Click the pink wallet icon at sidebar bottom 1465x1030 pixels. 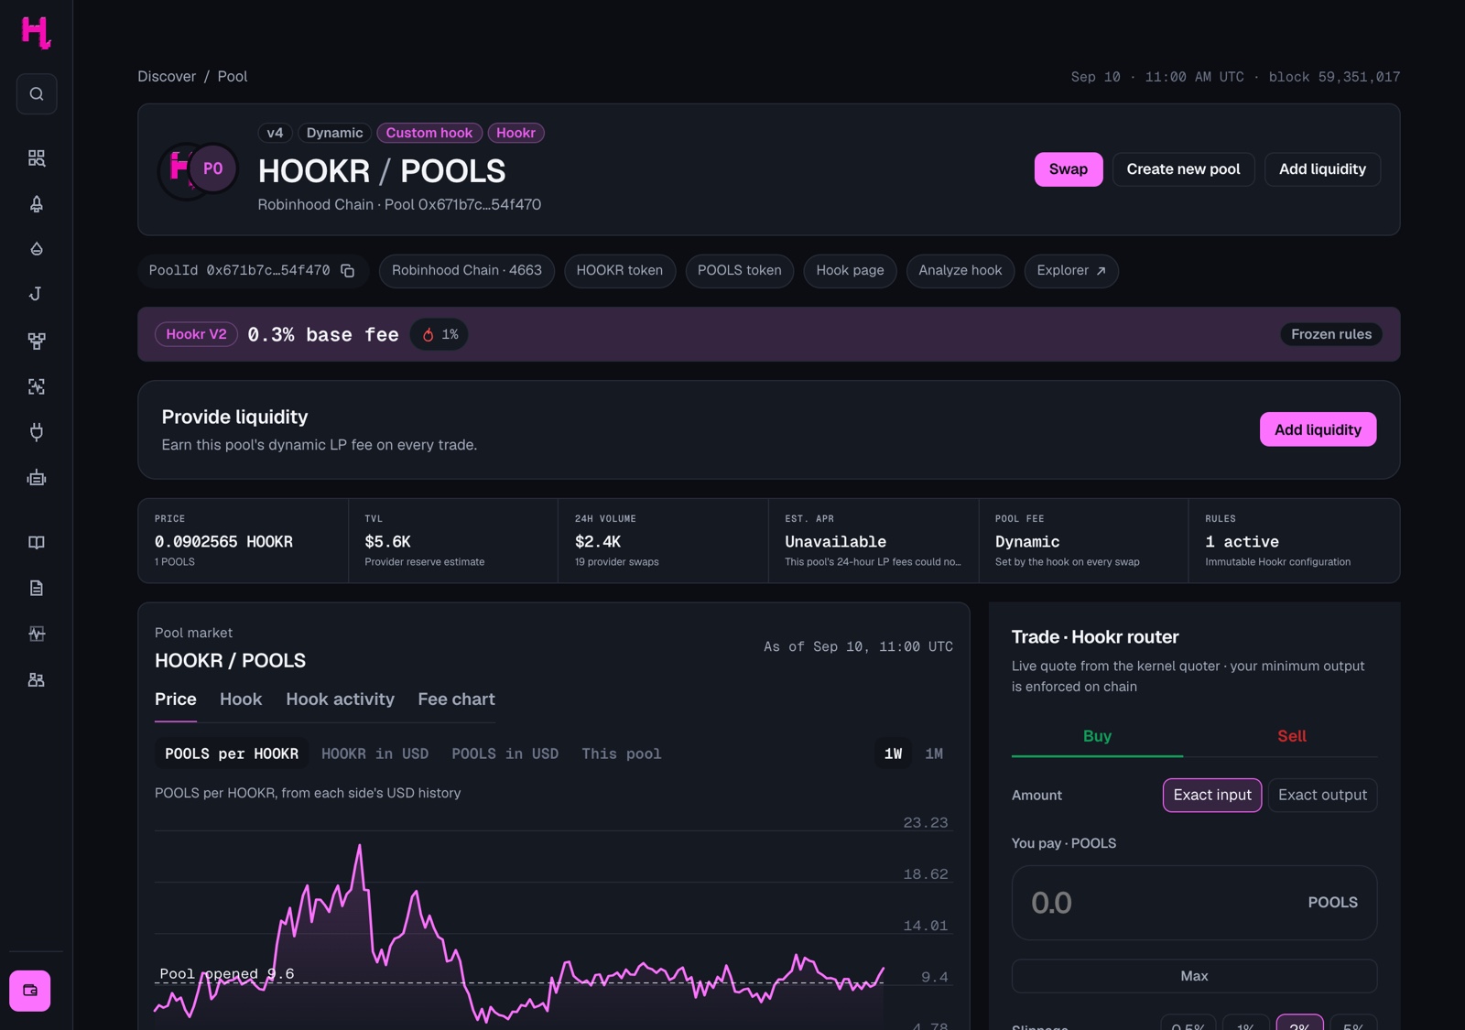[30, 991]
